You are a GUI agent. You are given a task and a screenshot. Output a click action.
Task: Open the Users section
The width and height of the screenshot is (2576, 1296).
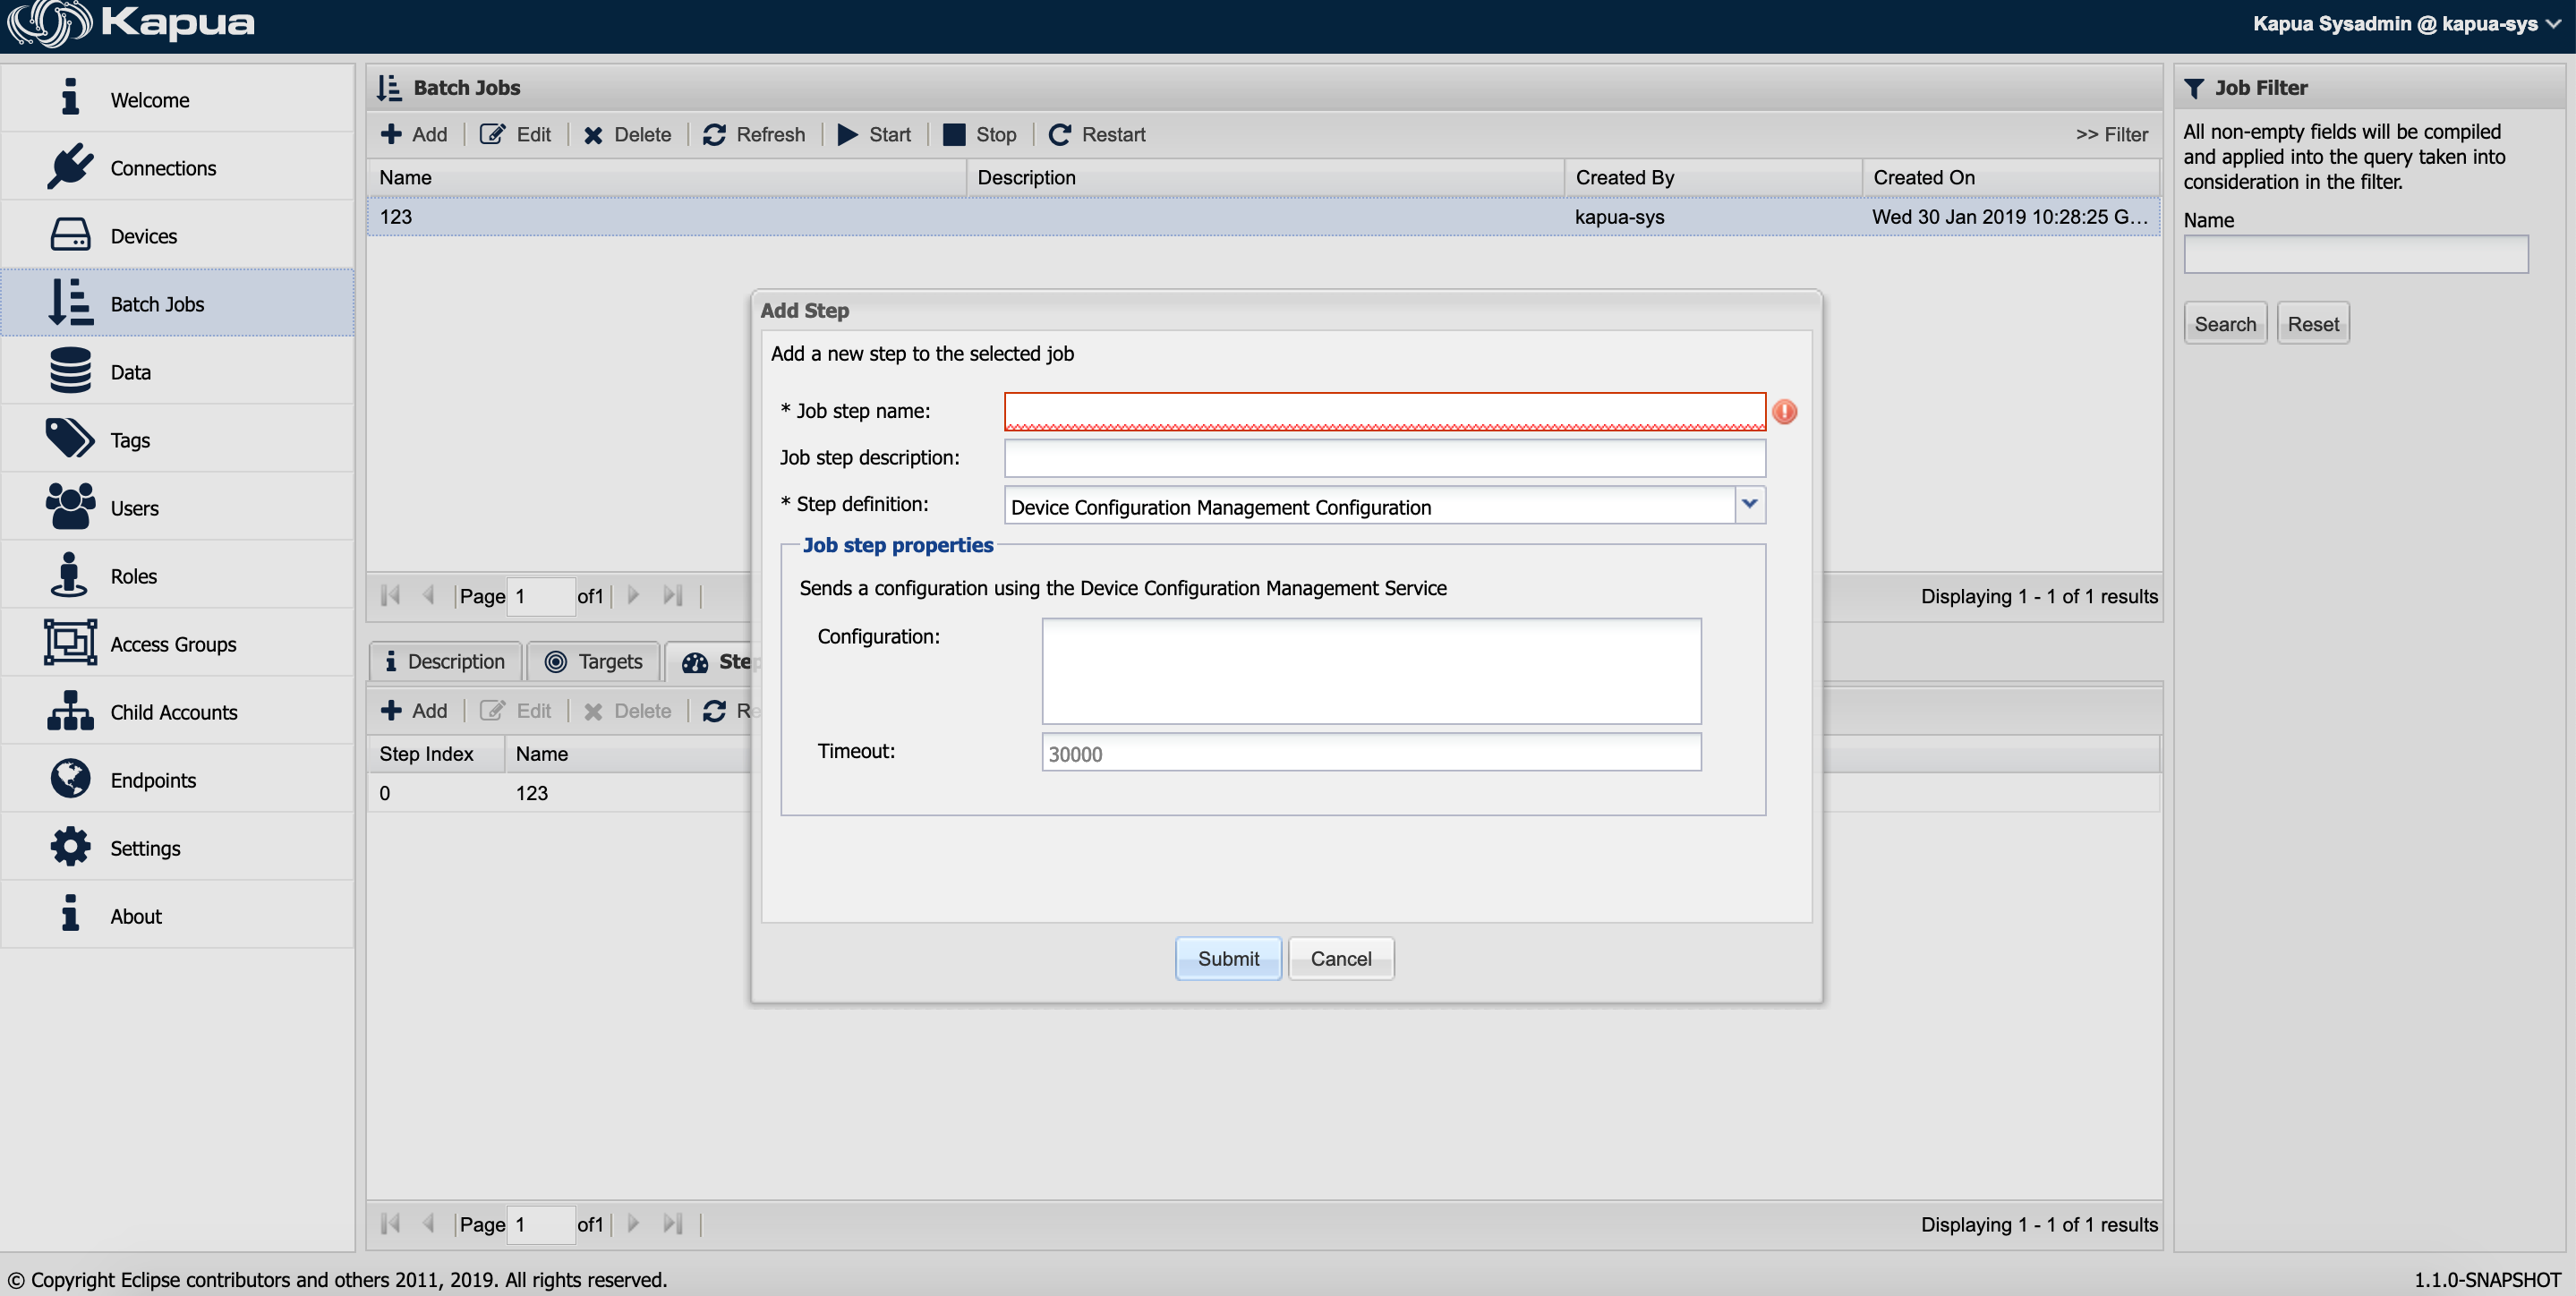(x=134, y=507)
